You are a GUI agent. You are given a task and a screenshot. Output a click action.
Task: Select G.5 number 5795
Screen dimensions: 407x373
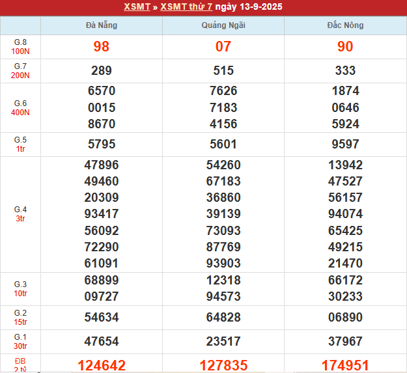[x=102, y=145]
